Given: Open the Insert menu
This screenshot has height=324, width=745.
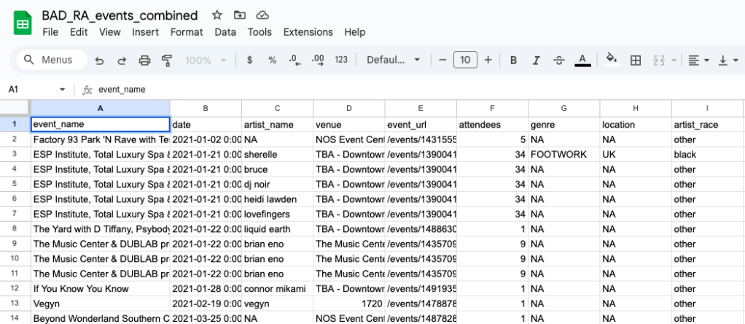Looking at the screenshot, I should (145, 32).
